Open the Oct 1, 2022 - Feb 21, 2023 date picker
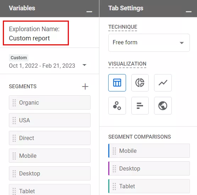This screenshot has width=197, height=195. pyautogui.click(x=42, y=66)
